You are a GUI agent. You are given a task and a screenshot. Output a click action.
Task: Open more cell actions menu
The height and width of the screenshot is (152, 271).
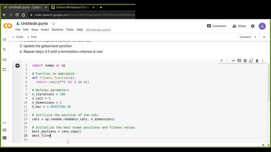click(263, 61)
